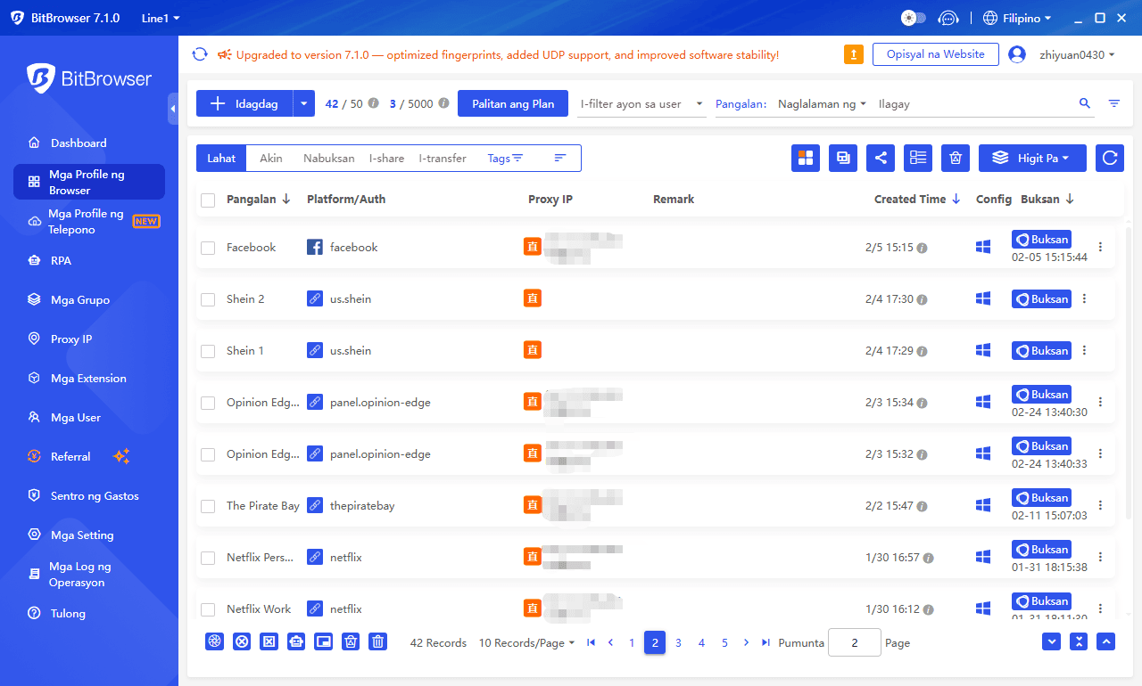Click the trash icon in top toolbar
Screen dimensions: 1142x686
(956, 158)
